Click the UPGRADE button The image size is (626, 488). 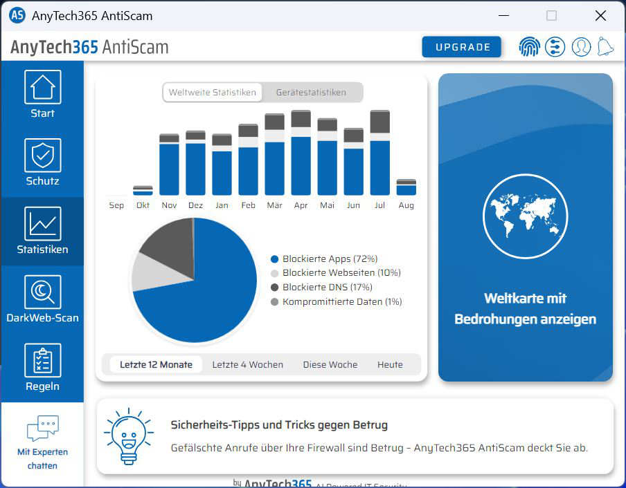click(461, 47)
